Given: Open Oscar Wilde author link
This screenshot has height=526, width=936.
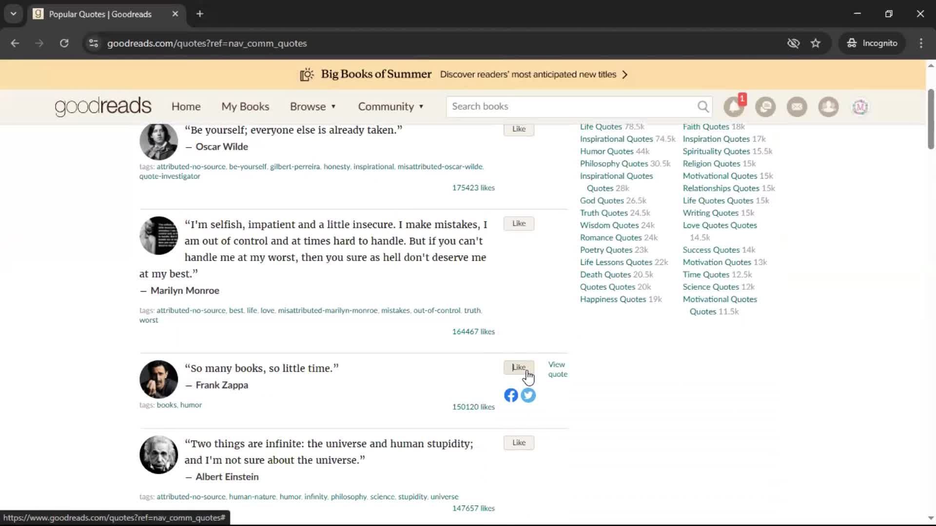Looking at the screenshot, I should tap(222, 147).
